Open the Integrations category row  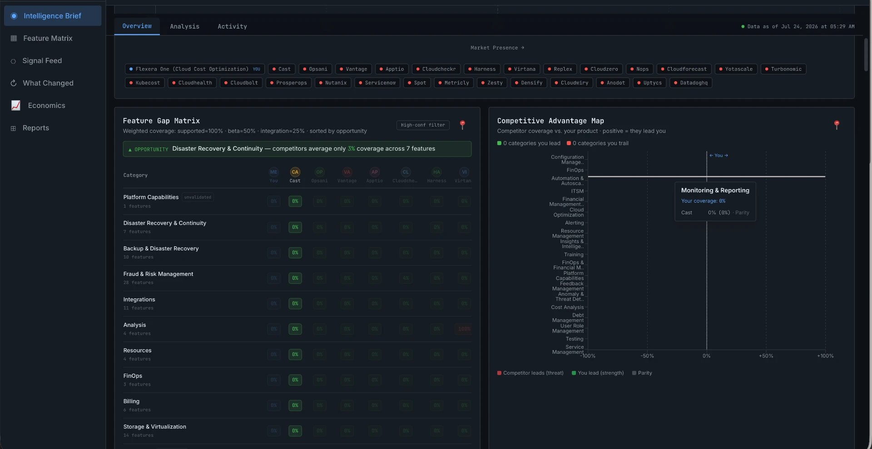pos(297,303)
